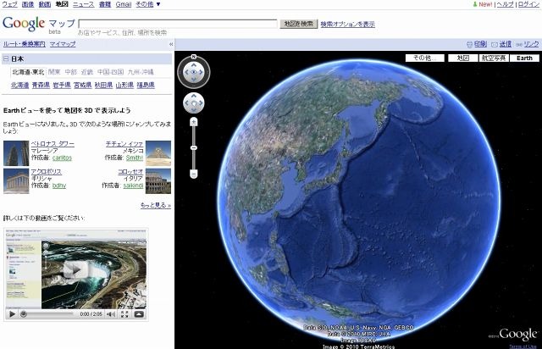Pan globe up with move joystick arrow
This screenshot has width=542, height=349.
(194, 96)
